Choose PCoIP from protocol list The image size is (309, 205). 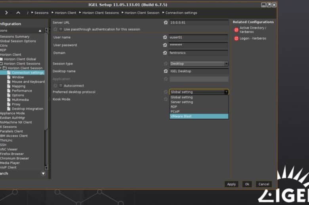pyautogui.click(x=199, y=112)
